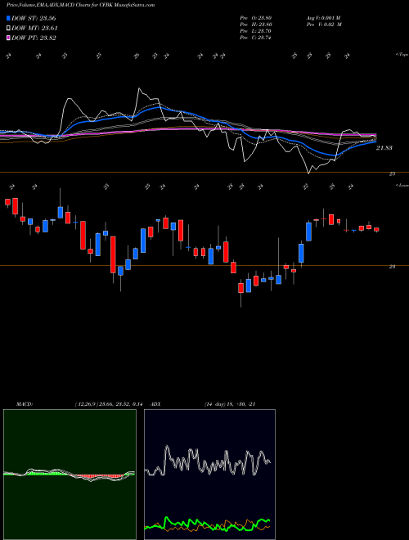Click the chart title mentioning CFBK MunafaSutra.com
Viewport: 409px width, 540px height.
(80, 5)
